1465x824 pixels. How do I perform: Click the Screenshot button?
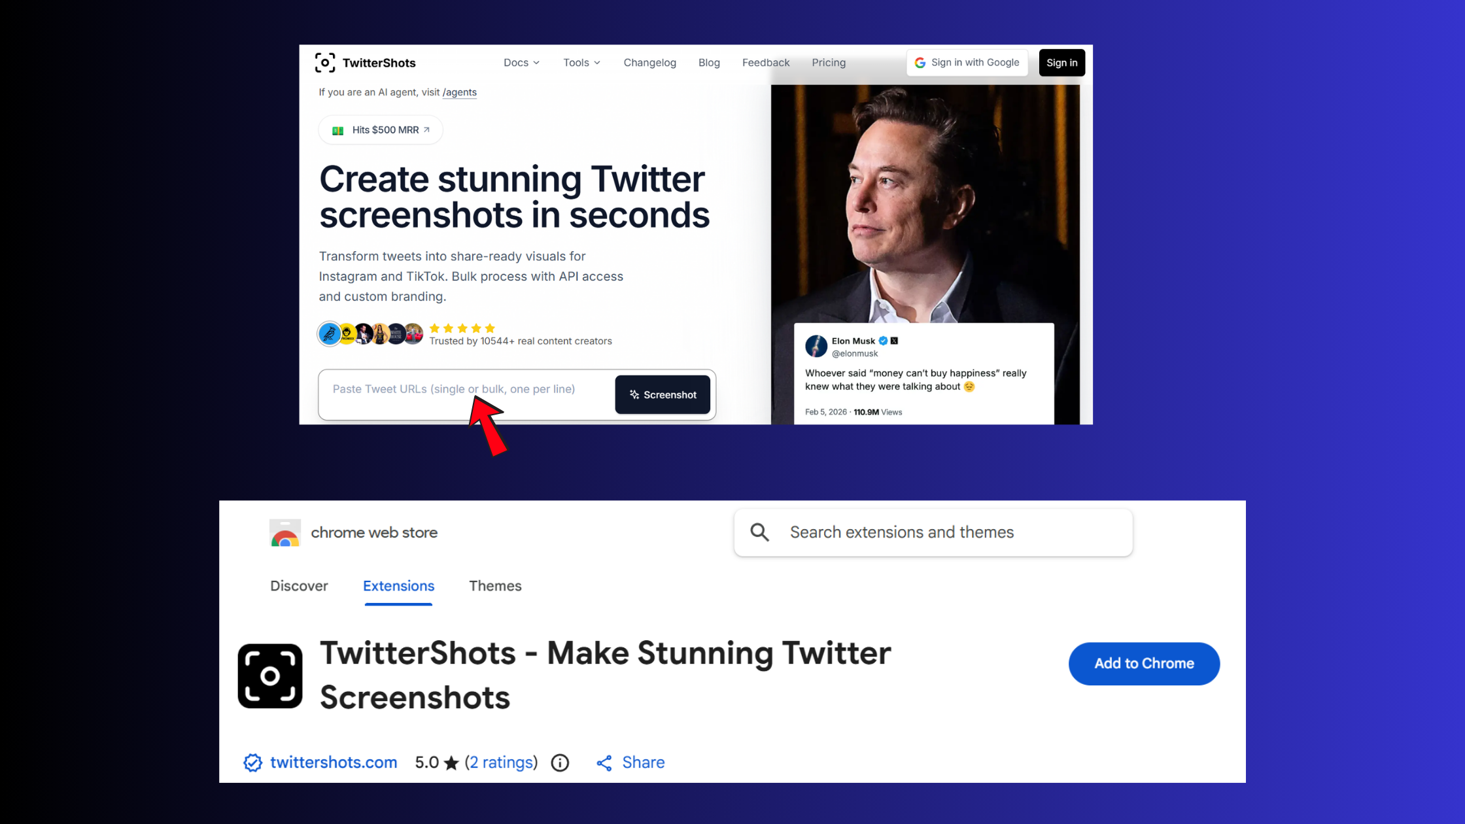pyautogui.click(x=663, y=394)
